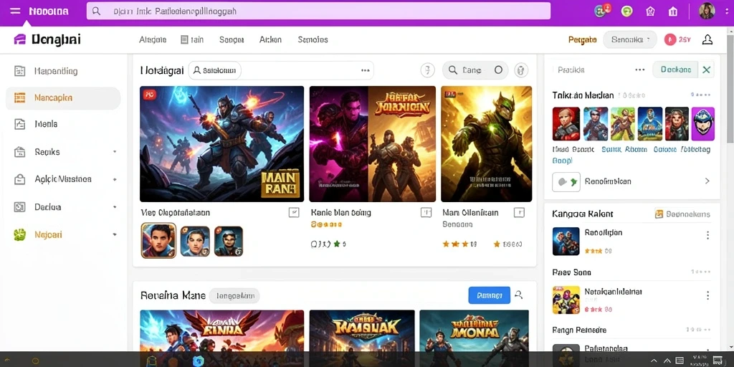The height and width of the screenshot is (367, 734).
Task: Expand the Renofirakan row chevron
Action: [707, 181]
